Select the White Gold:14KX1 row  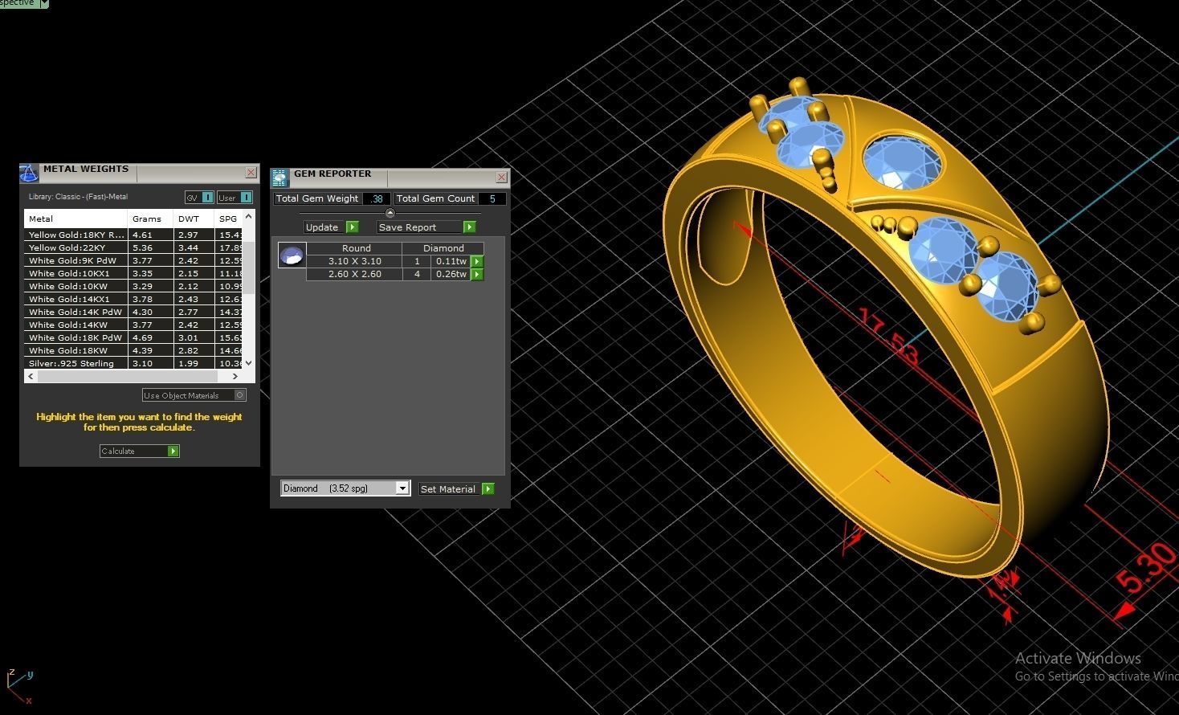pyautogui.click(x=133, y=299)
